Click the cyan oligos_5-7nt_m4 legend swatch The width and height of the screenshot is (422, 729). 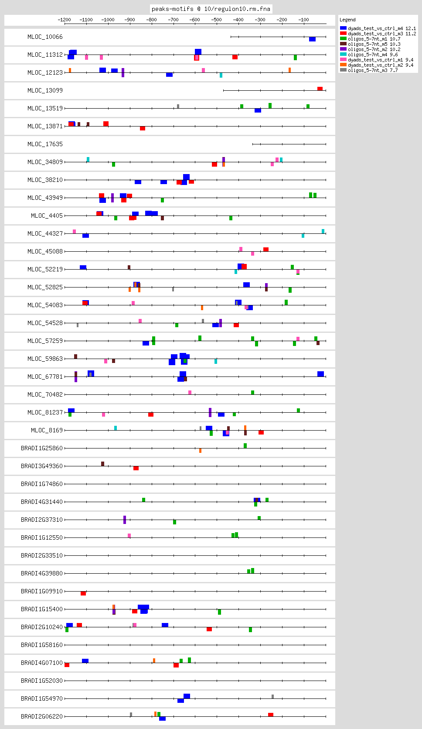[343, 55]
